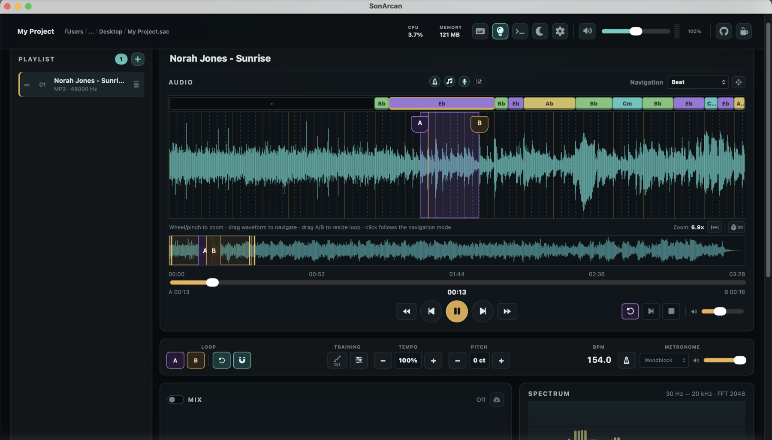Decrease tempo with minus button
The image size is (772, 440).
[383, 361]
